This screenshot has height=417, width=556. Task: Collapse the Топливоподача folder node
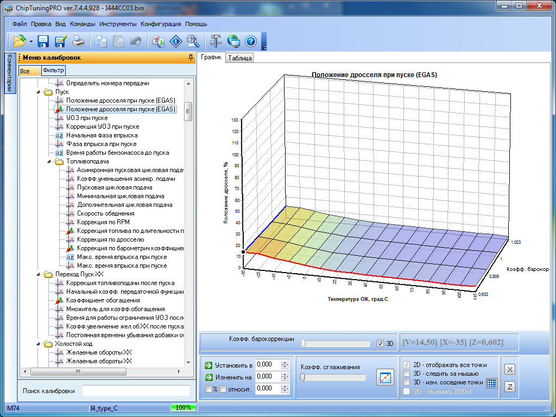(x=49, y=161)
